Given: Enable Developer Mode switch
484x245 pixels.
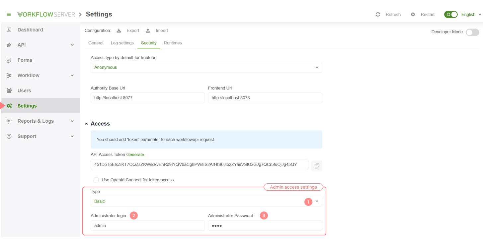Looking at the screenshot, I should click(x=472, y=32).
